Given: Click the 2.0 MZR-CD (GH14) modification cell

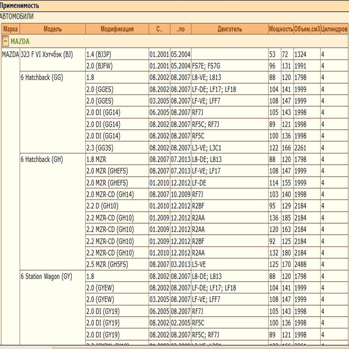Looking at the screenshot, I should [x=117, y=194].
